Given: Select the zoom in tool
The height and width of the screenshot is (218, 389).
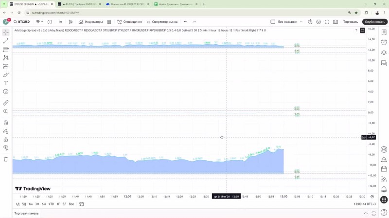Looking at the screenshot, I should 6,111.
